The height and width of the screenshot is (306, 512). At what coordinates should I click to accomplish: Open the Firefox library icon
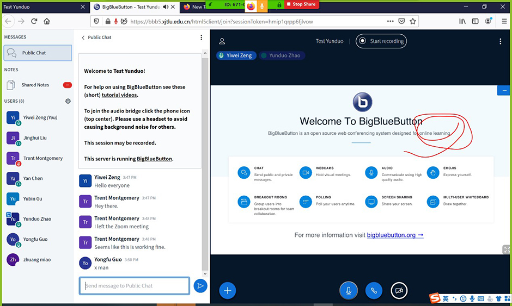click(x=462, y=21)
